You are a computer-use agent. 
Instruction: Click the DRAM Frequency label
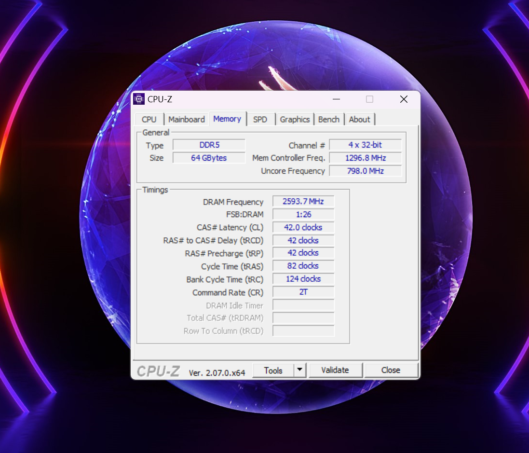pyautogui.click(x=233, y=202)
